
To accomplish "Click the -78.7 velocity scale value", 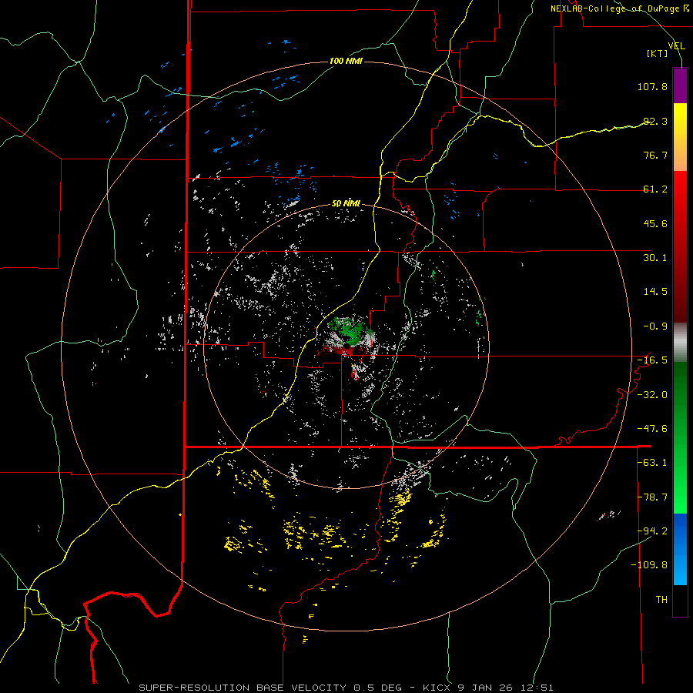I will coord(652,497).
